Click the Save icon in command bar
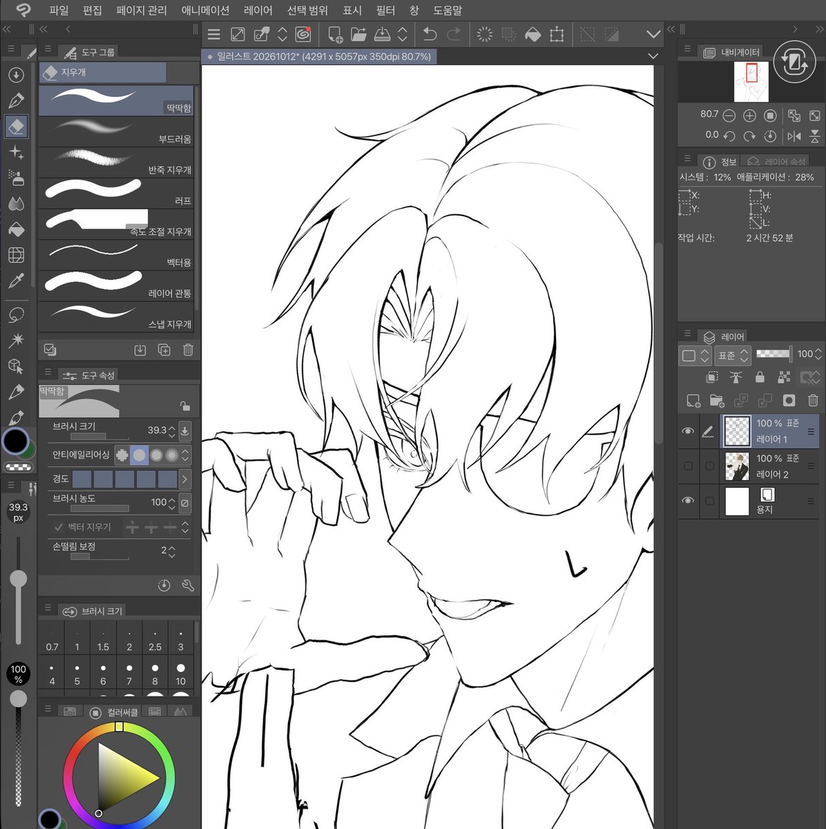826x829 pixels. (x=382, y=34)
